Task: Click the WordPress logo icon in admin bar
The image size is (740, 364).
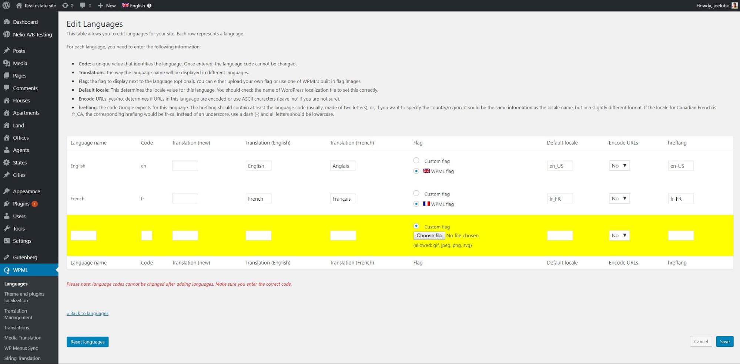Action: tap(6, 6)
